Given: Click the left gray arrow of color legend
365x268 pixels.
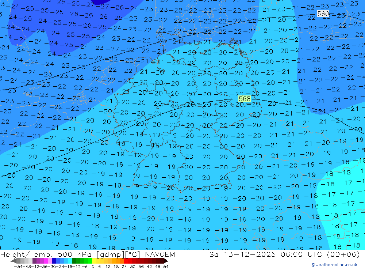Looking at the screenshot, I should (x=13, y=261).
